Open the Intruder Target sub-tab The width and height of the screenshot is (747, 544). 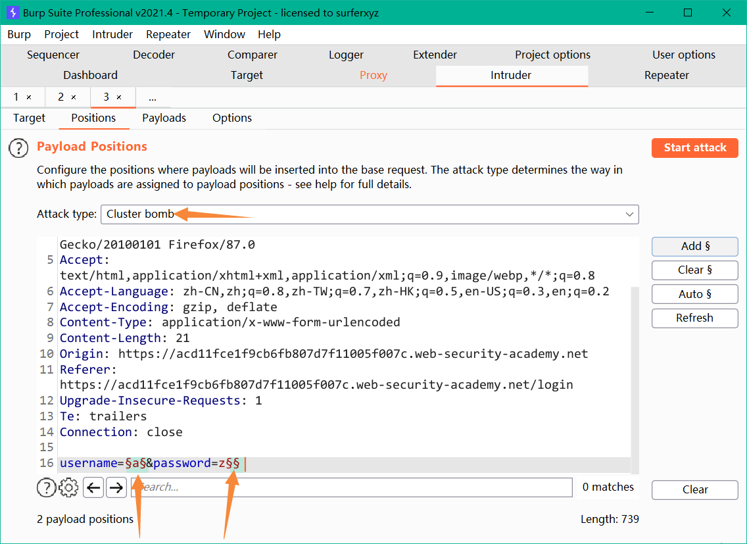(30, 118)
